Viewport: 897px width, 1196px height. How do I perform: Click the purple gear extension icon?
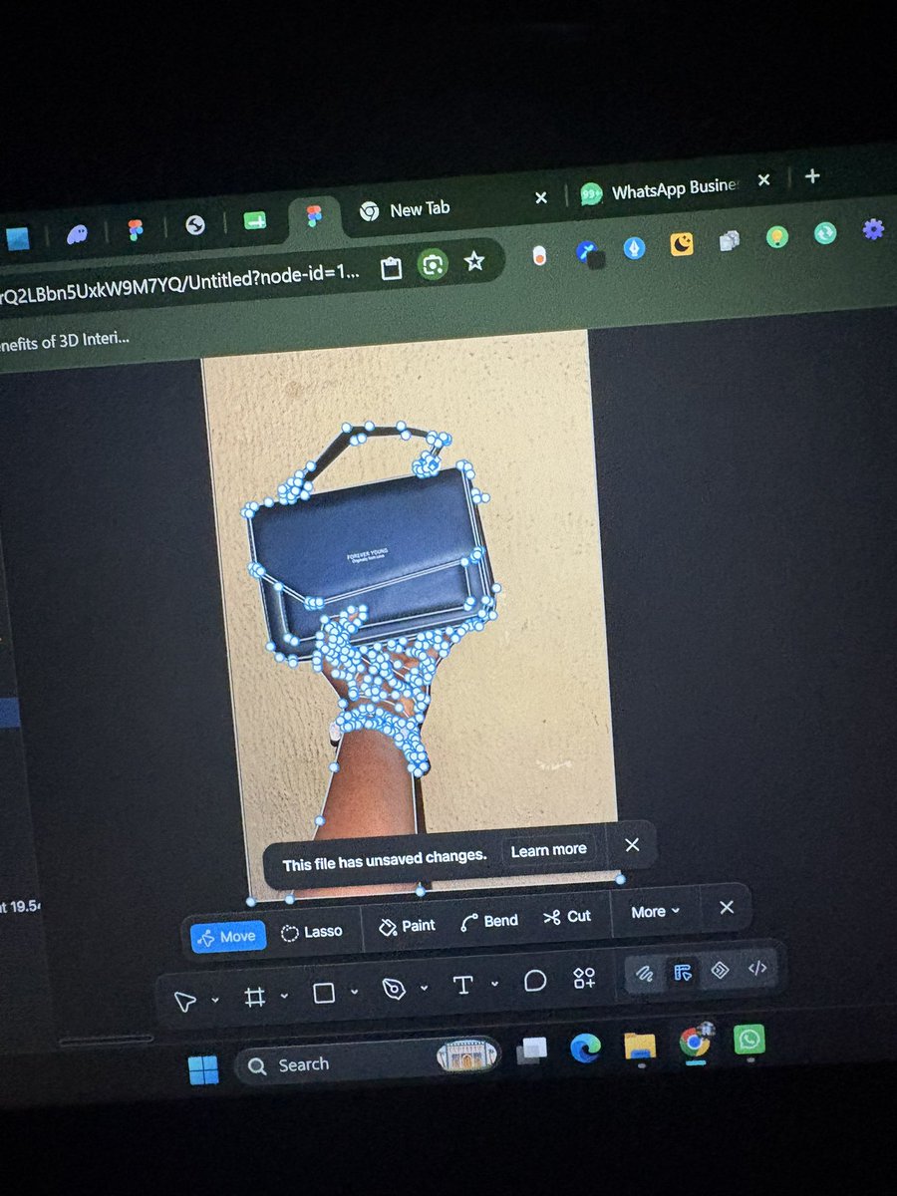[x=873, y=229]
